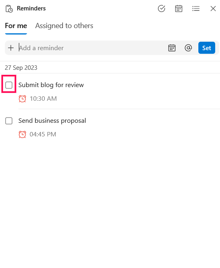
Task: Pick a date using input calendar icon
Action: click(172, 48)
